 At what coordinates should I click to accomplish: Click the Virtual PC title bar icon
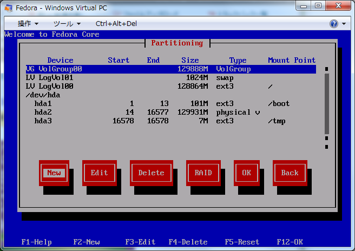click(8, 8)
